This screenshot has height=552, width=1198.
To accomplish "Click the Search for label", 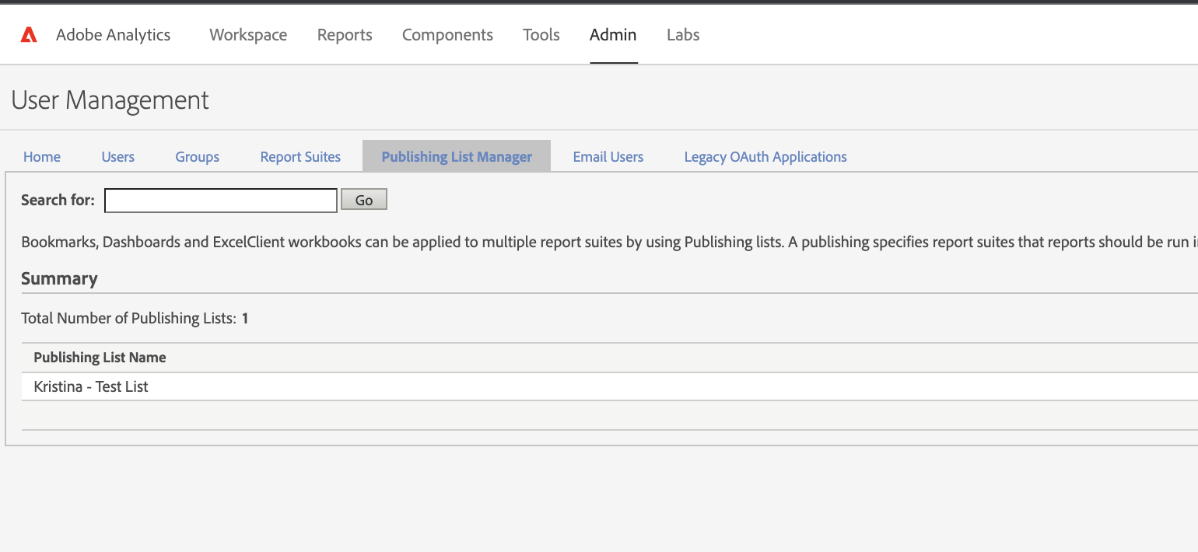I will (x=58, y=200).
